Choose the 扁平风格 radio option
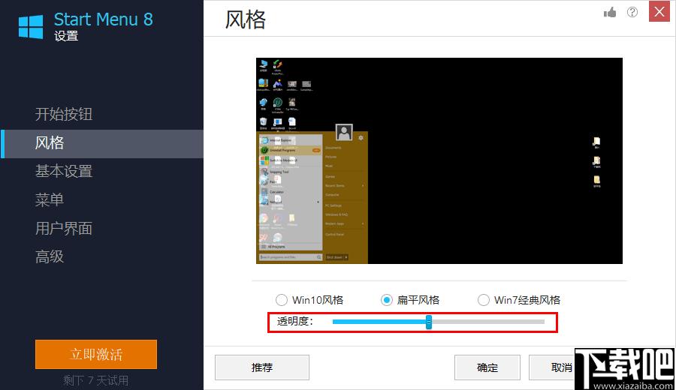The width and height of the screenshot is (676, 390). point(387,300)
